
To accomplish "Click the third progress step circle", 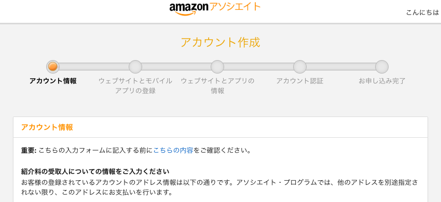I will pos(217,67).
